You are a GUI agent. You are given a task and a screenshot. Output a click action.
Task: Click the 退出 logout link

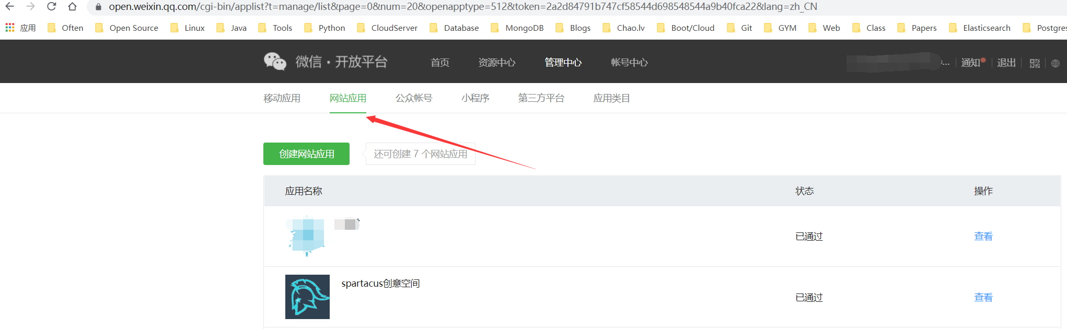pos(1006,63)
